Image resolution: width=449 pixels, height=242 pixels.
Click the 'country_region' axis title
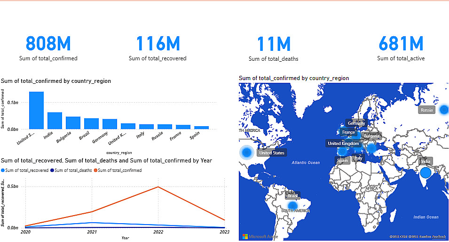pos(119,153)
